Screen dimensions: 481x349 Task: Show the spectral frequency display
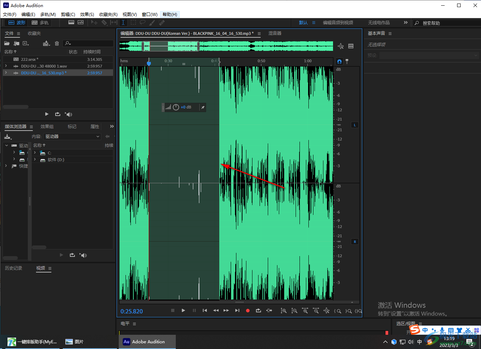71,22
